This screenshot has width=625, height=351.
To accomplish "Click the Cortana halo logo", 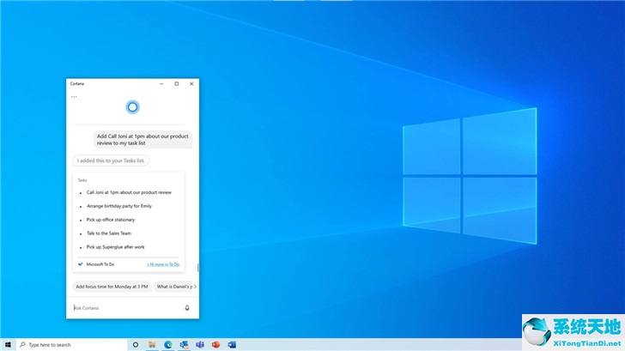I will [133, 107].
